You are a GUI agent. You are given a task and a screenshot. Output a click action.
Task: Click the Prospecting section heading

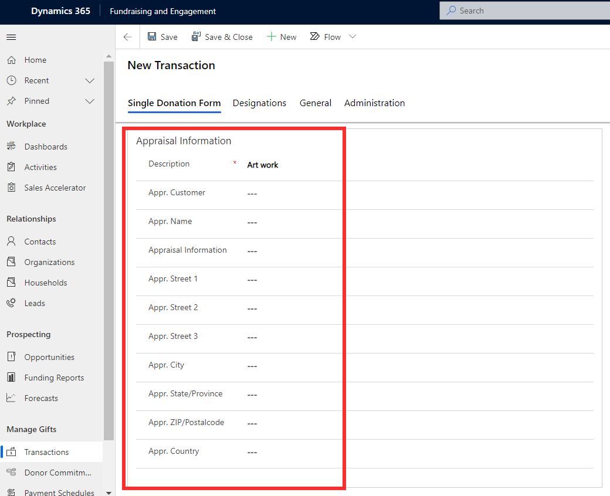pyautogui.click(x=28, y=334)
